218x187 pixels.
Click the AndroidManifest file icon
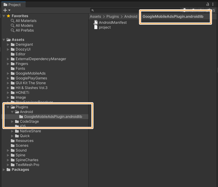click(96, 23)
